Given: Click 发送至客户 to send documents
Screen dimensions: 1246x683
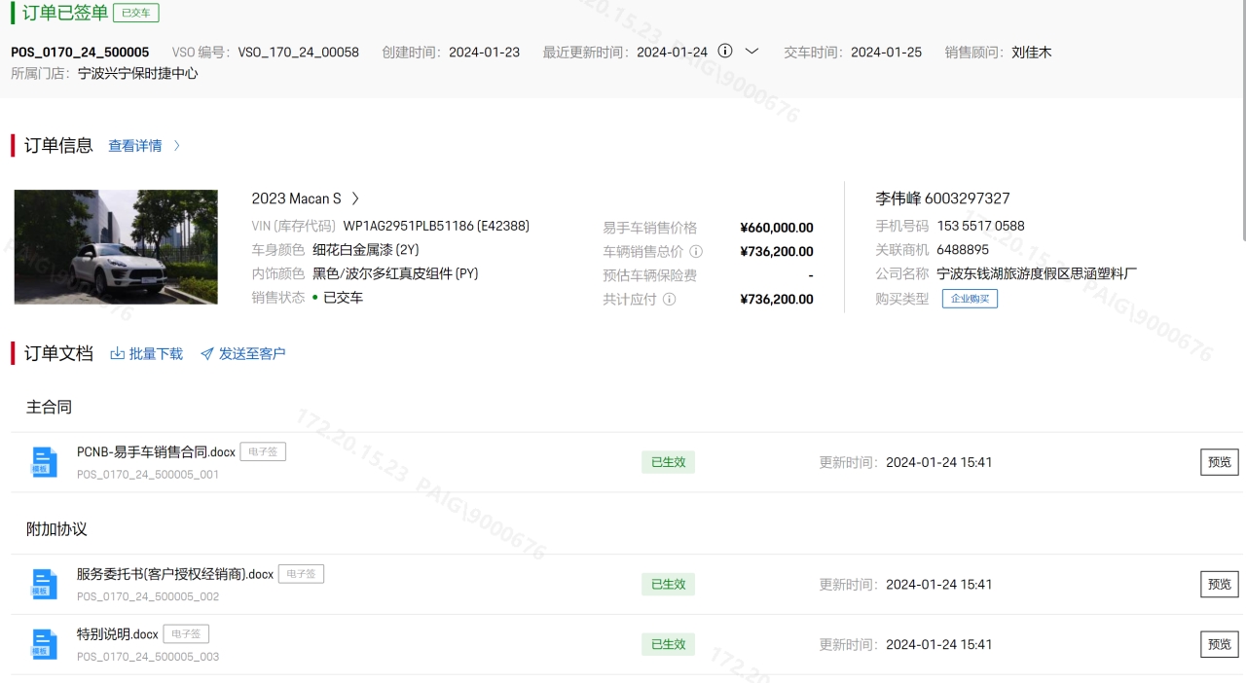Looking at the screenshot, I should tap(252, 354).
